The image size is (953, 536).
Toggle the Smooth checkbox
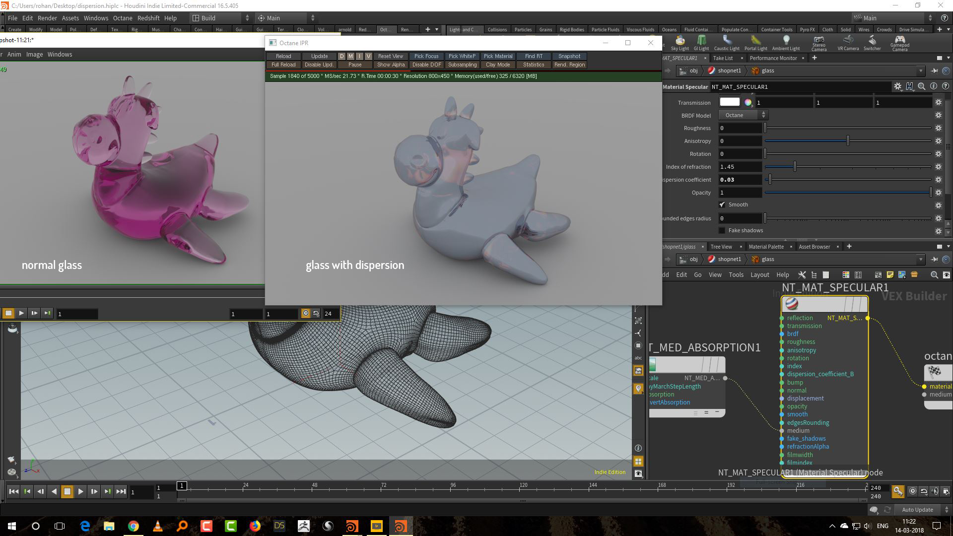click(x=722, y=204)
